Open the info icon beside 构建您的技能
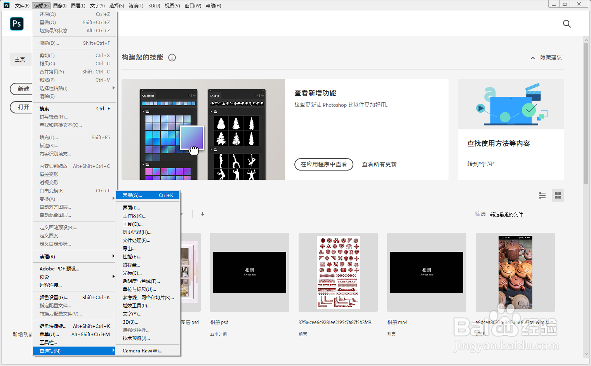 tap(172, 58)
